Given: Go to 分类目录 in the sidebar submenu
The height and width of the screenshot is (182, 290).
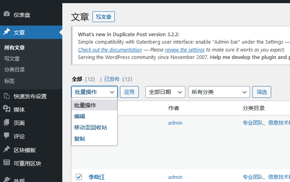Looking at the screenshot, I should [x=14, y=70].
